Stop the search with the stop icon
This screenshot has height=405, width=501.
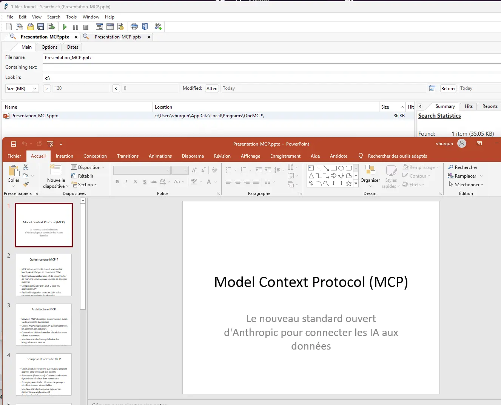[x=86, y=27]
